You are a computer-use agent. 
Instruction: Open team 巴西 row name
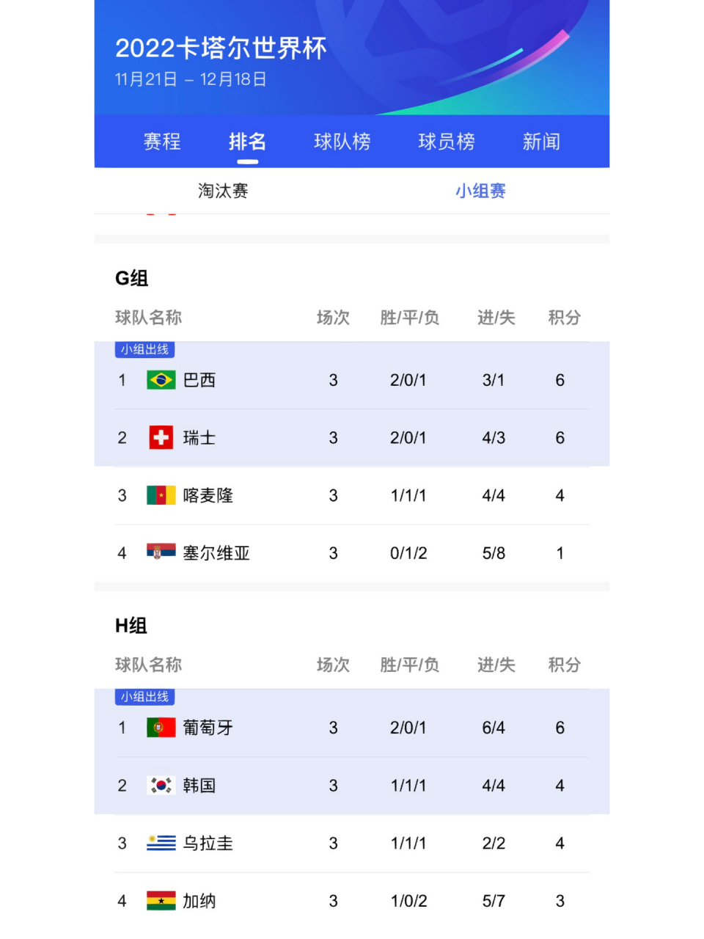tap(199, 380)
